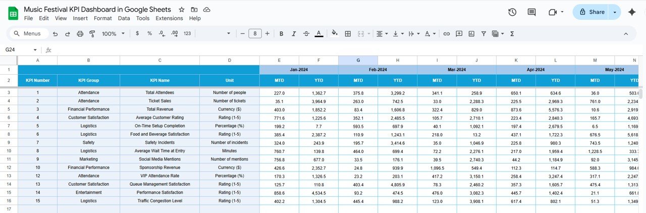Click the font size field

(255, 34)
